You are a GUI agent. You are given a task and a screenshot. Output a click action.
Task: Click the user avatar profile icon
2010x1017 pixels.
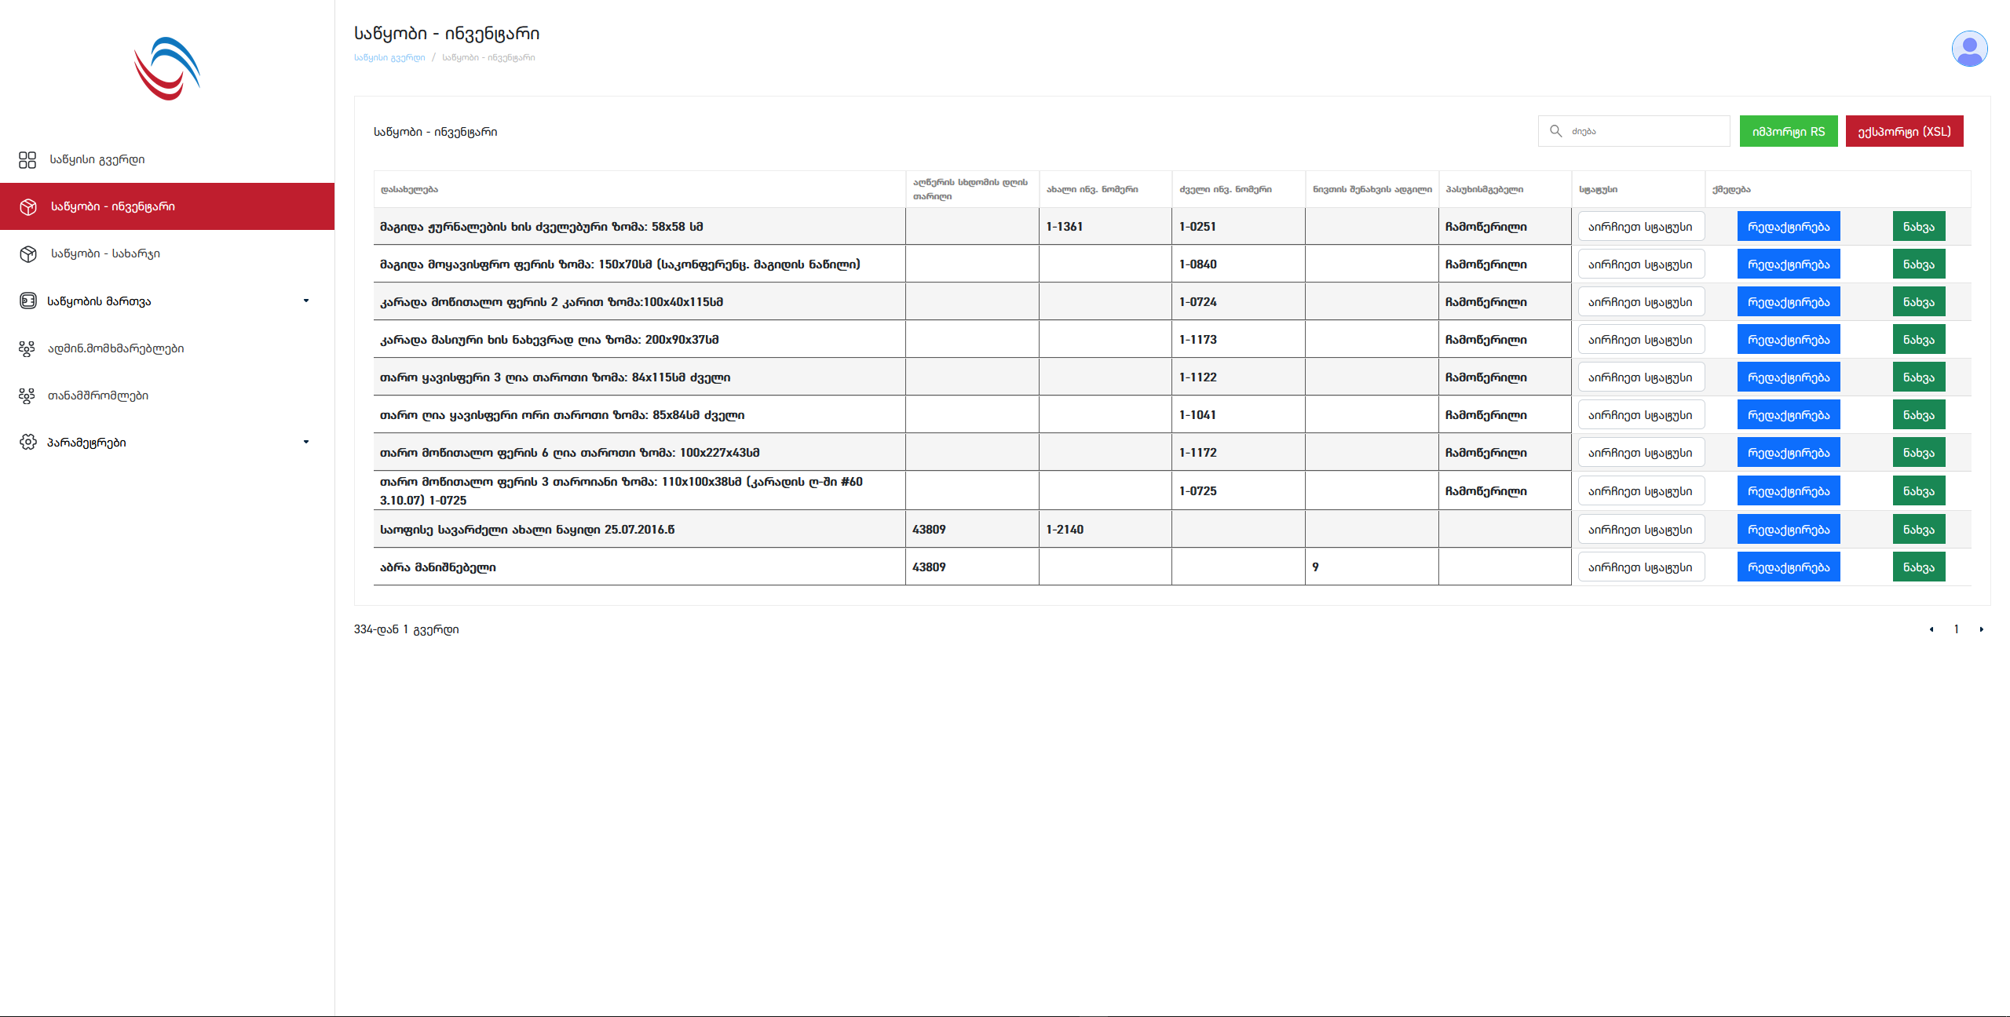click(x=1969, y=49)
